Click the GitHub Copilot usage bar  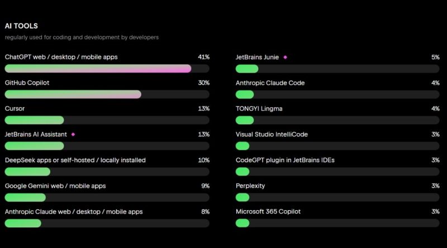coord(107,94)
